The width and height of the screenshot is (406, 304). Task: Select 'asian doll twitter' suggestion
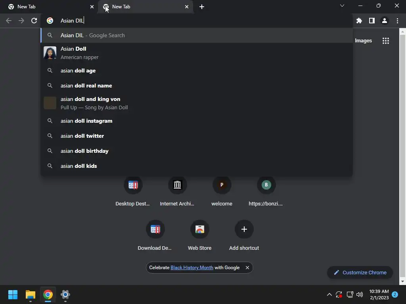(197, 136)
